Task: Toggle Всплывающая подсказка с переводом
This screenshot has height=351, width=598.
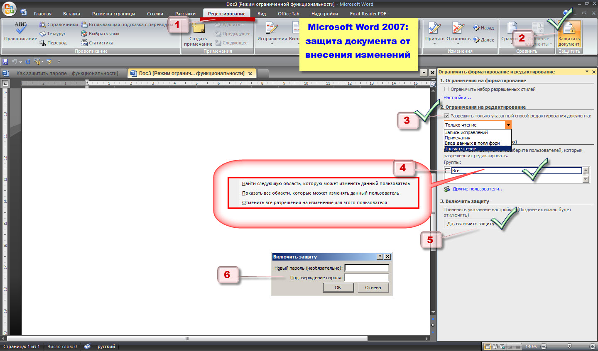Action: [127, 24]
